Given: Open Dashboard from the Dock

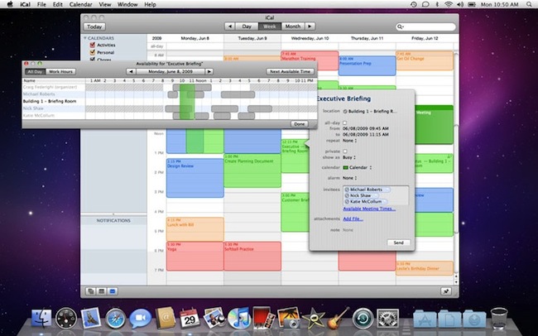Looking at the screenshot, I should 66,318.
